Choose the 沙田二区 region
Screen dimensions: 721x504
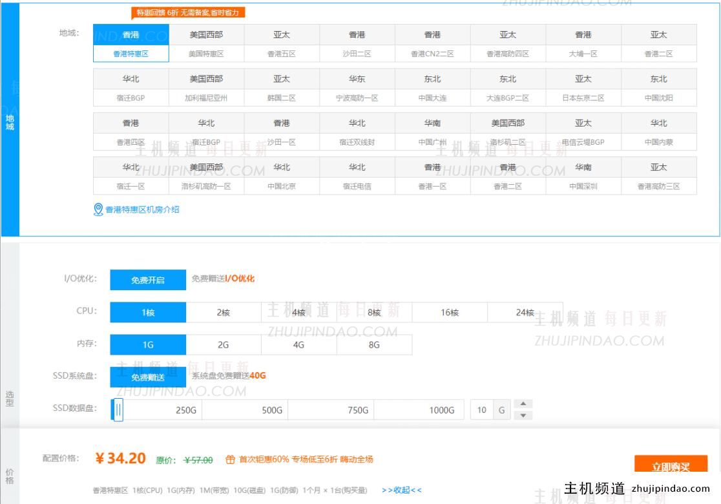(x=357, y=43)
